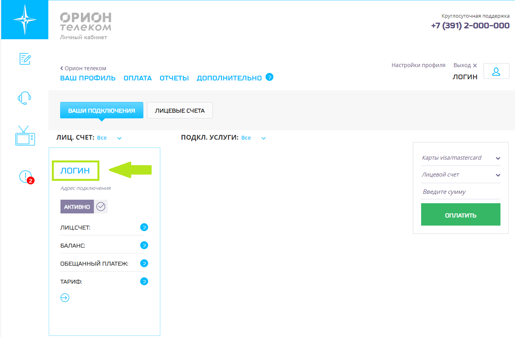Open the TV services sidebar icon
Image resolution: width=515 pixels, height=337 pixels.
click(x=25, y=136)
